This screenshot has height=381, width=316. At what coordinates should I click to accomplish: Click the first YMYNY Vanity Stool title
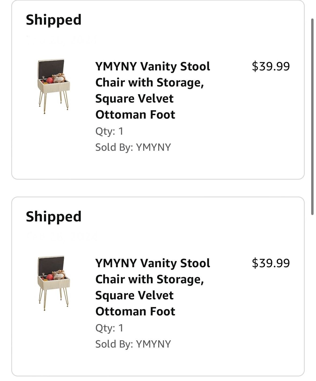[153, 90]
